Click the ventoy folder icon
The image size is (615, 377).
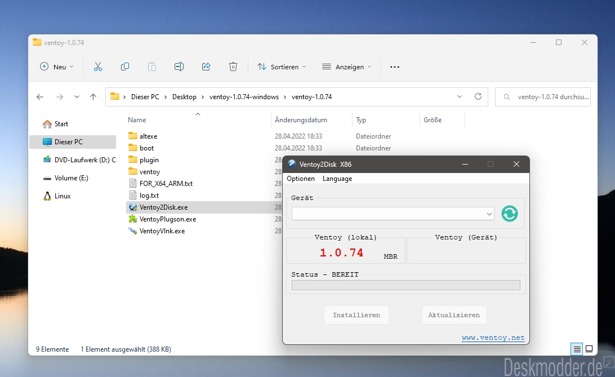click(x=133, y=171)
